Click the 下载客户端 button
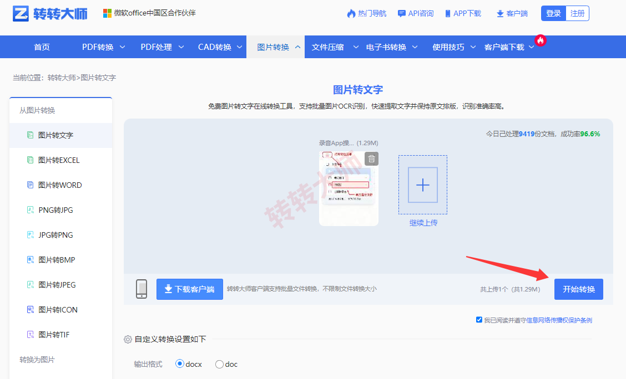The image size is (626, 379). point(190,289)
